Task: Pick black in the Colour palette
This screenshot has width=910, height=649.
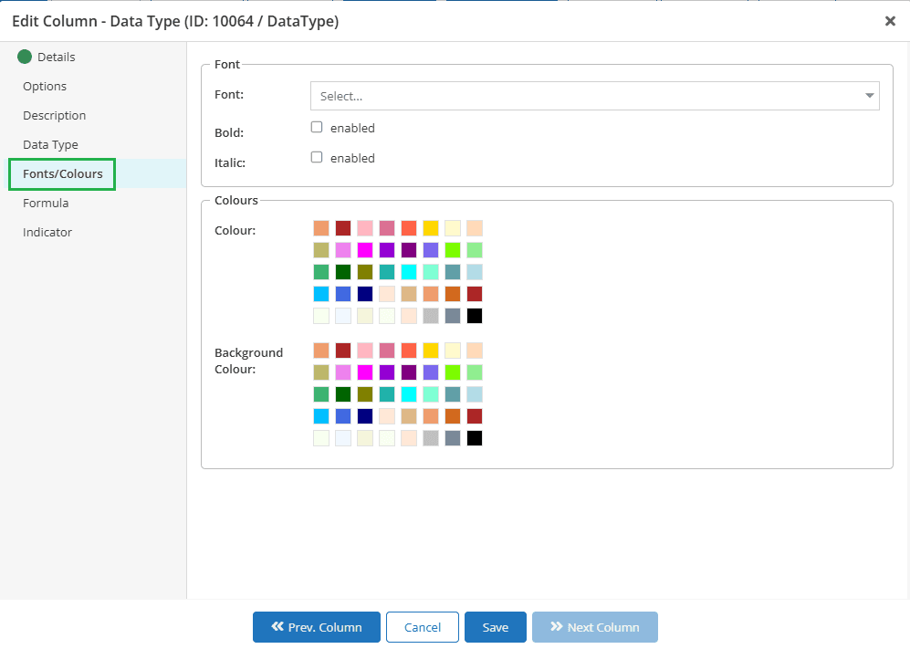Action: [475, 316]
